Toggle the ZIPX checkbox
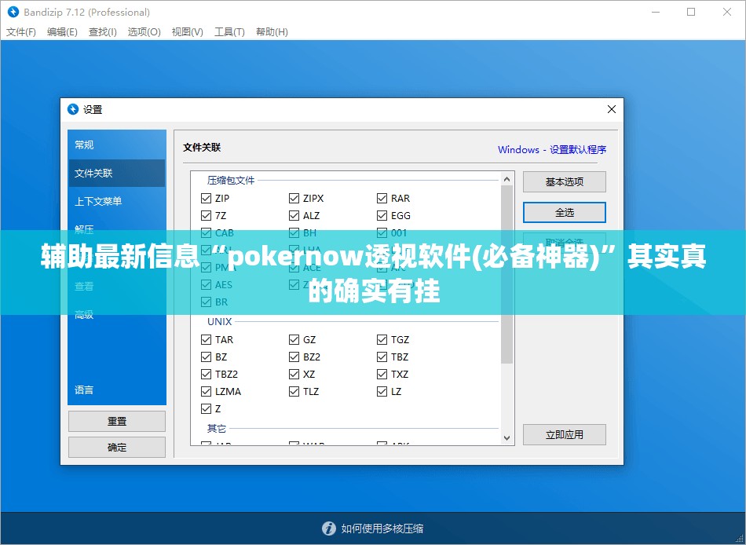Viewport: 746px width, 545px height. click(294, 198)
